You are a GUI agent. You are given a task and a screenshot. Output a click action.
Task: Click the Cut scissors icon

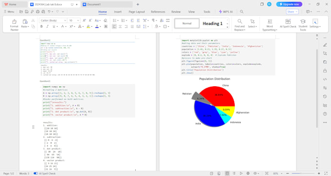point(33,20)
